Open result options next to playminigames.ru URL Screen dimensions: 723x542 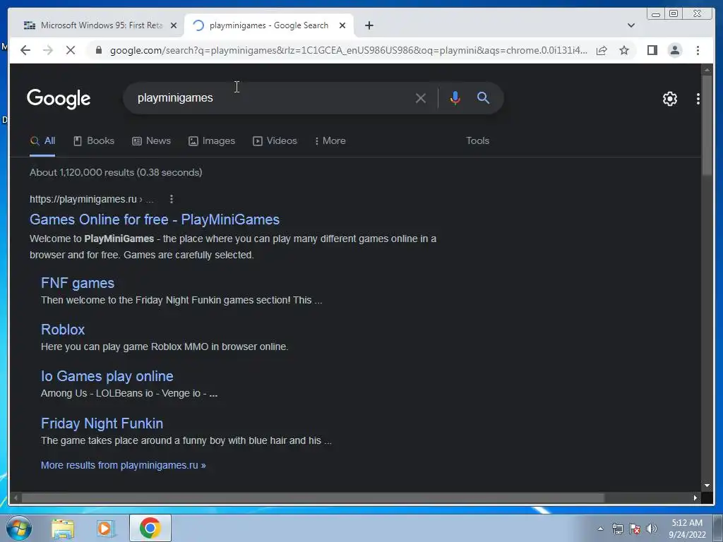(172, 199)
